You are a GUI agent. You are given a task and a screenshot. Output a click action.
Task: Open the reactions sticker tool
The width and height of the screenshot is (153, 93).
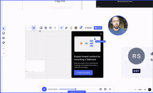[4, 43]
